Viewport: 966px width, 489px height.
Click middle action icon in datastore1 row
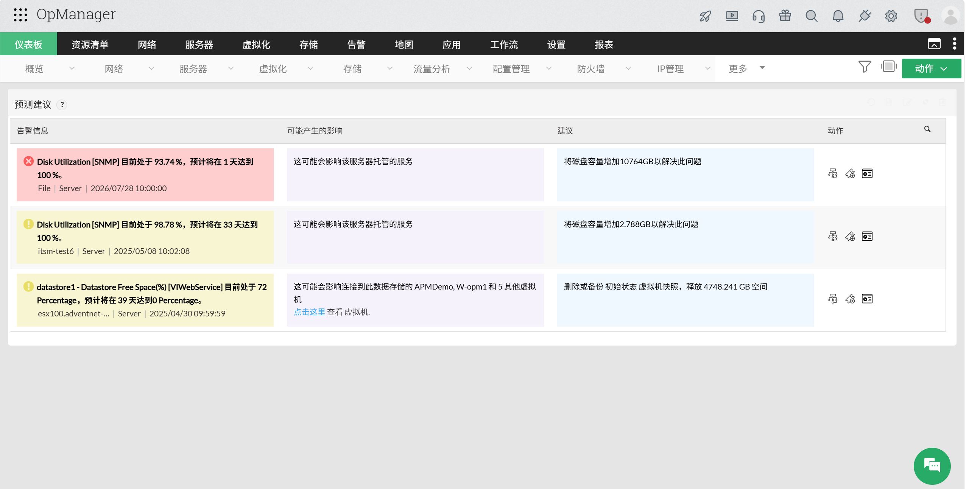[x=850, y=299]
